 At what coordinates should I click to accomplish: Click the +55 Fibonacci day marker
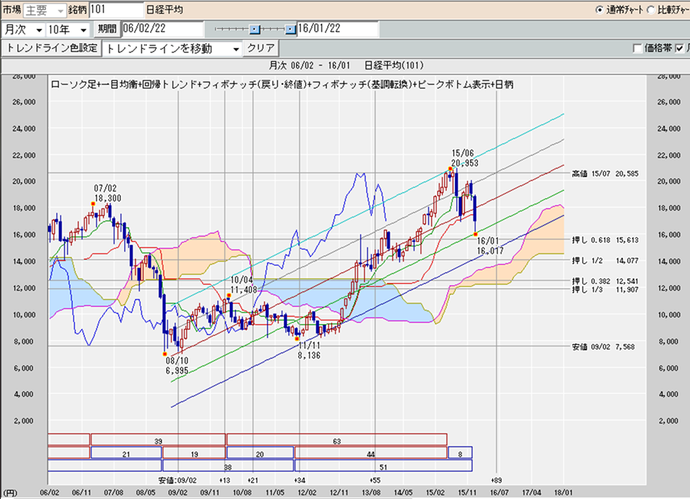[x=375, y=480]
